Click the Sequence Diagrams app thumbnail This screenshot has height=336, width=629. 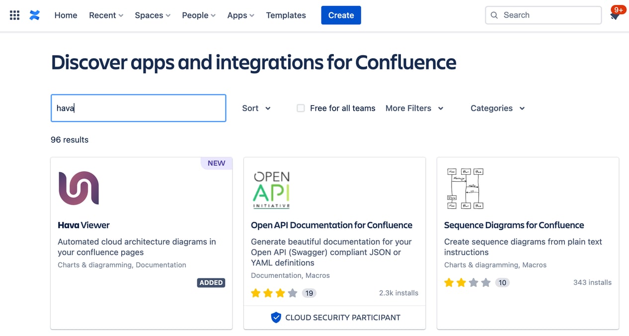click(465, 188)
